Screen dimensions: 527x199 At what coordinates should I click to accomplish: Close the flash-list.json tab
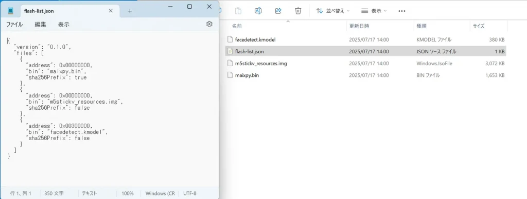(111, 11)
